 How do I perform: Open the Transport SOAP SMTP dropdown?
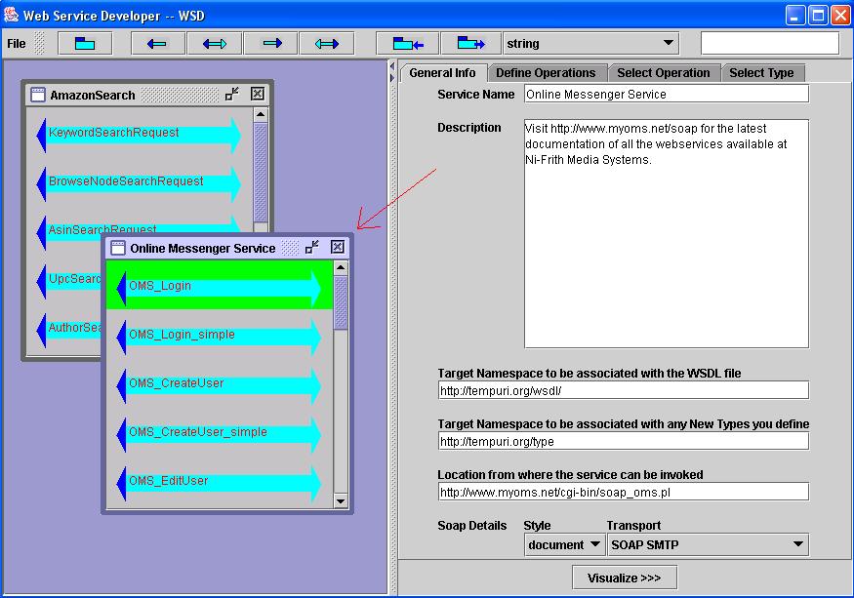pos(708,544)
